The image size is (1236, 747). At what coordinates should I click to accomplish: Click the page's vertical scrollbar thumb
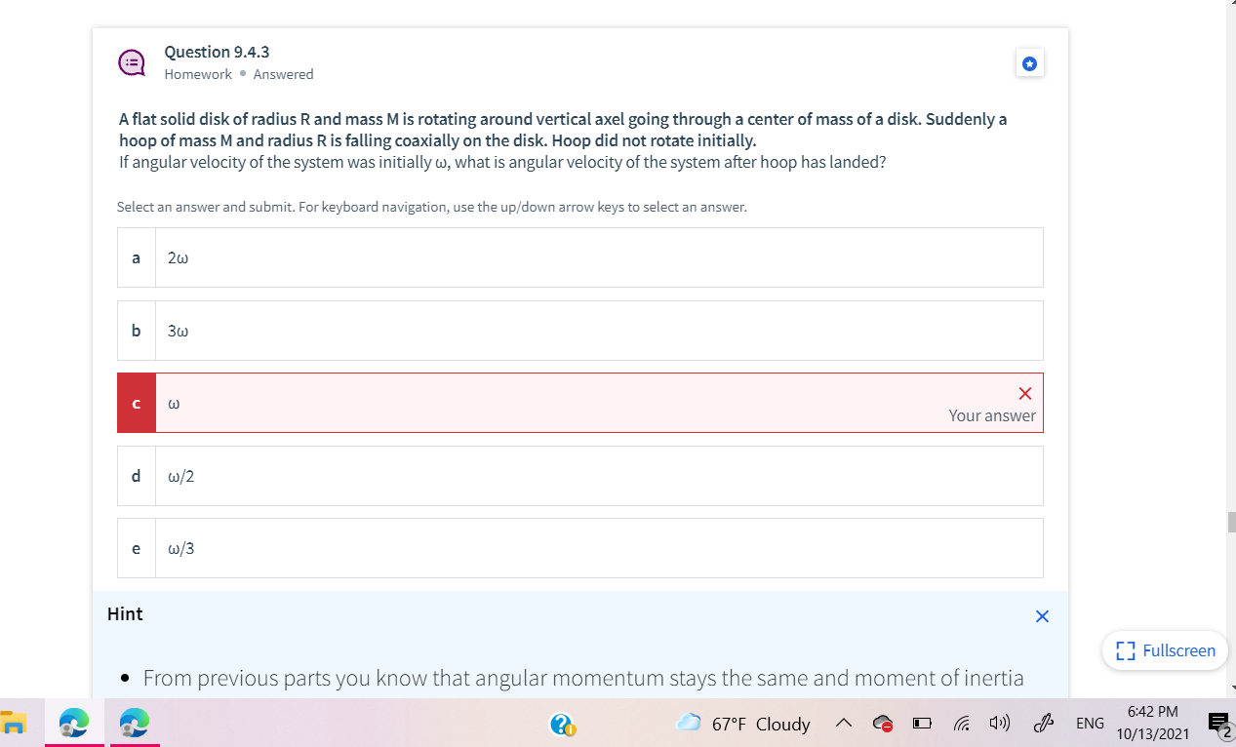coord(1231,521)
